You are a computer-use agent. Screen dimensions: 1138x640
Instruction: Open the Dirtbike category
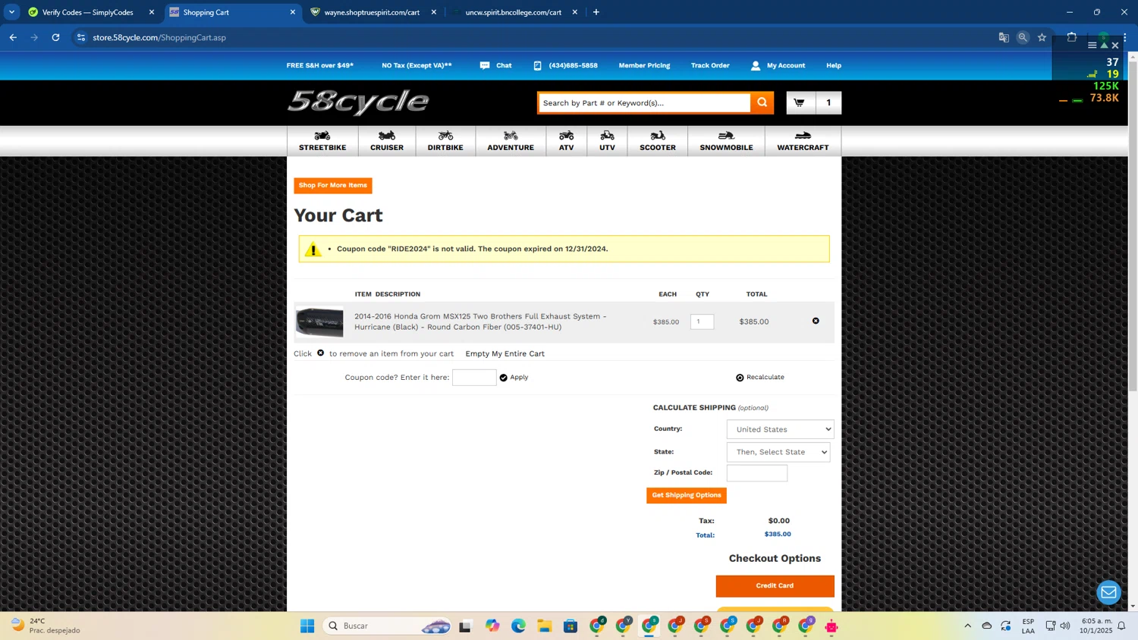click(445, 141)
